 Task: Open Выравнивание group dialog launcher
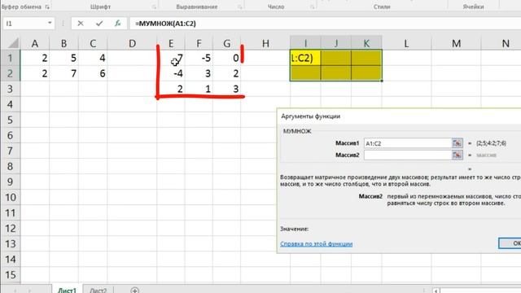click(x=239, y=7)
